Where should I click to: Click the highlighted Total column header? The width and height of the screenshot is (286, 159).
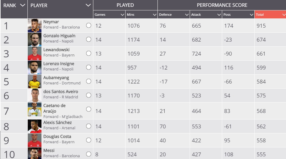[270, 15]
